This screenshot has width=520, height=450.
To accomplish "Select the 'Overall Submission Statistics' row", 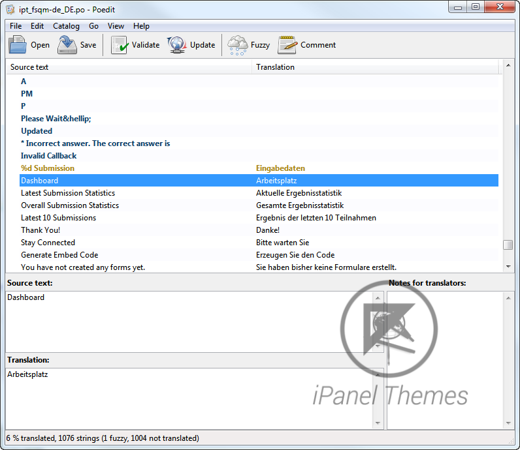I will (259, 205).
